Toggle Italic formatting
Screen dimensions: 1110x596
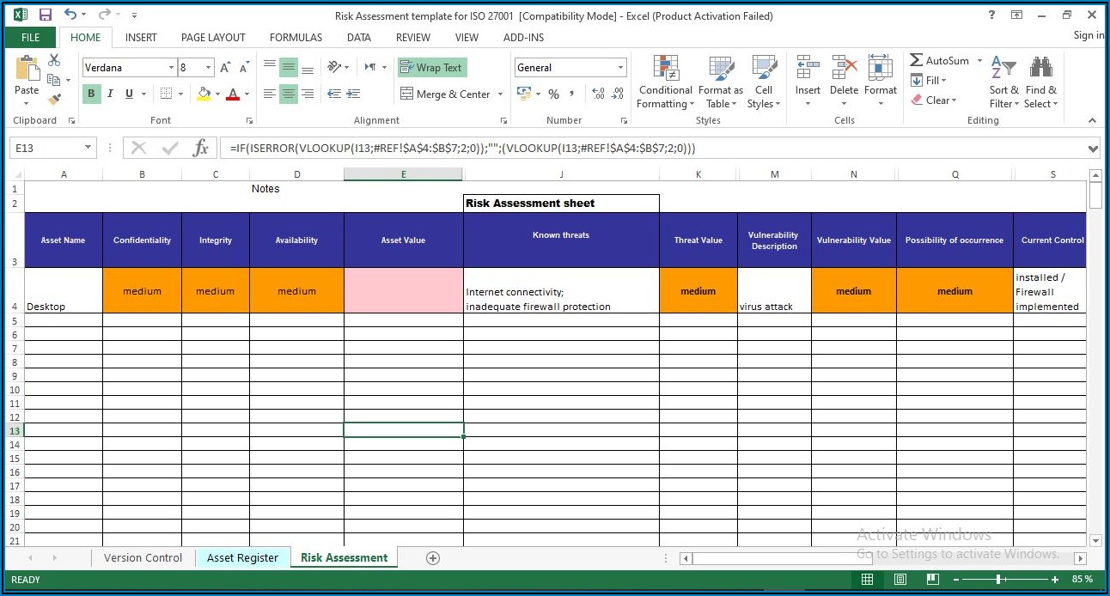click(110, 94)
